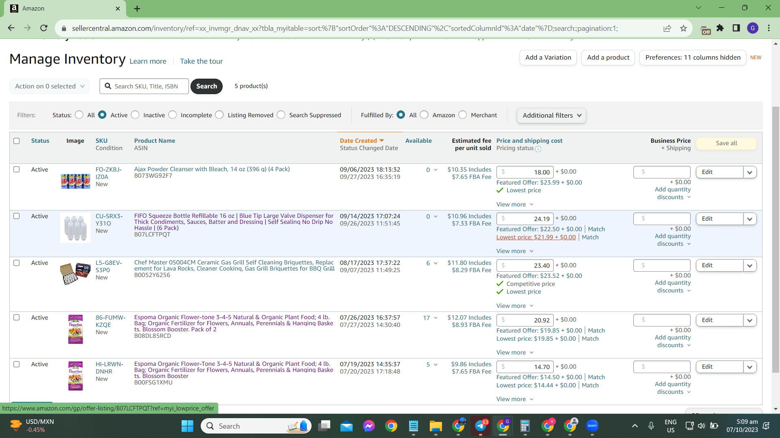780x438 pixels.
Task: Click the Lowest price: $21.99 link
Action: click(x=536, y=237)
